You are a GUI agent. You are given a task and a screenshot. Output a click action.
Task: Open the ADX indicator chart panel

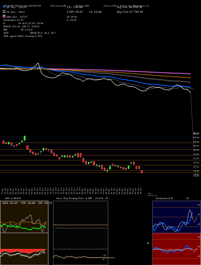tap(24, 217)
